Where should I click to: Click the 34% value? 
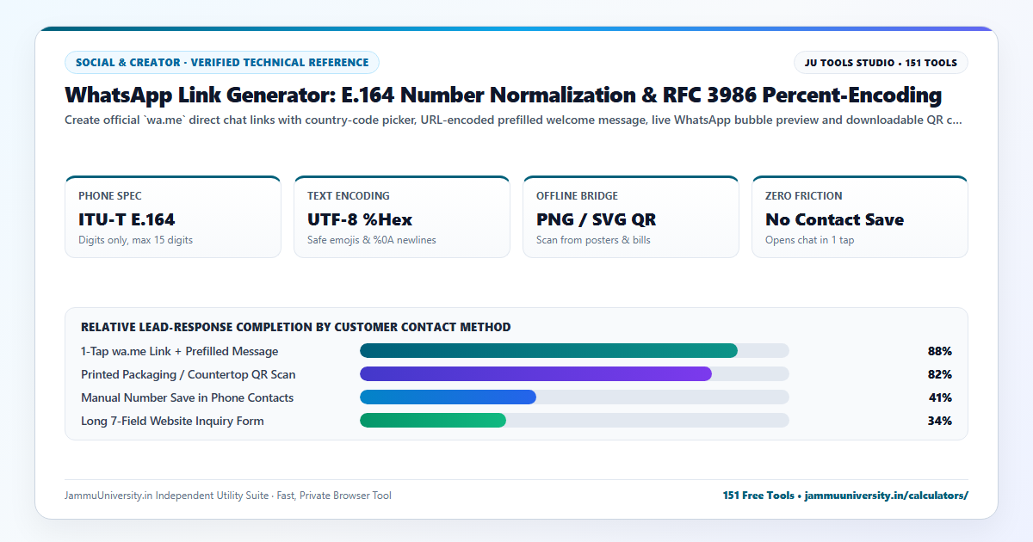[x=940, y=421]
